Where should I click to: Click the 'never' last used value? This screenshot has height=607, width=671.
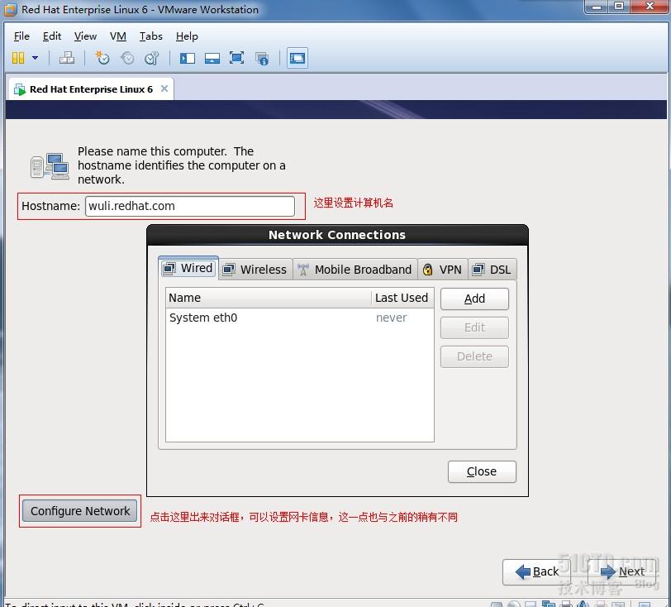coord(391,318)
